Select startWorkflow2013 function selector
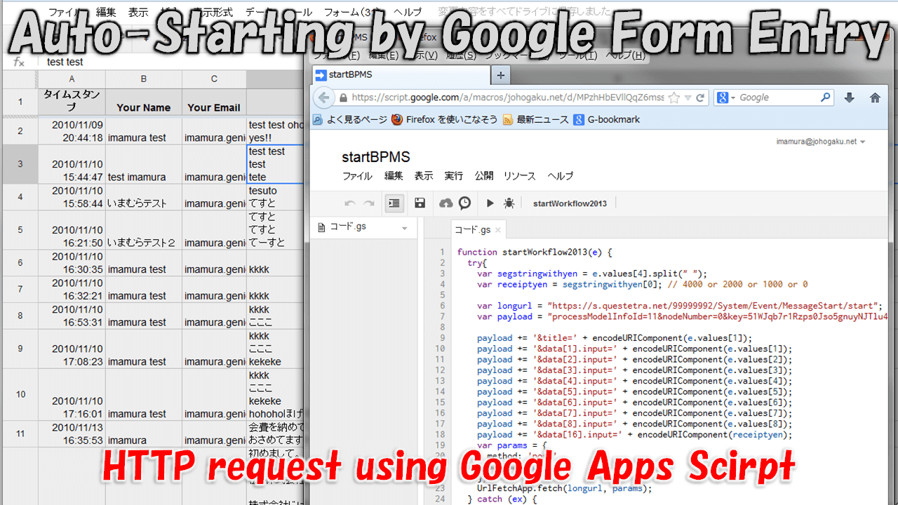This screenshot has width=898, height=505. [x=570, y=203]
